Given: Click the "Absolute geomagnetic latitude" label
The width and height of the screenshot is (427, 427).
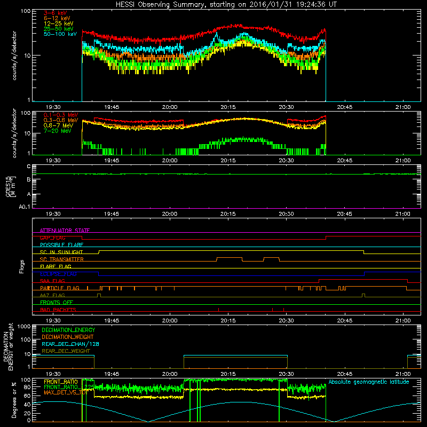Looking at the screenshot, I should coord(369,382).
